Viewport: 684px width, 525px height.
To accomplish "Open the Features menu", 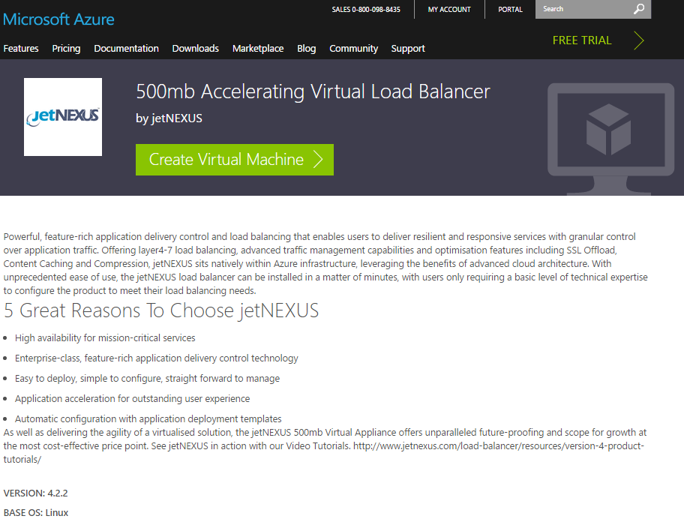I will pyautogui.click(x=21, y=49).
